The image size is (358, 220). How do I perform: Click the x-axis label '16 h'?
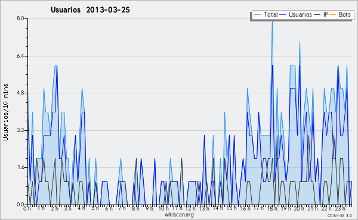(x=245, y=209)
